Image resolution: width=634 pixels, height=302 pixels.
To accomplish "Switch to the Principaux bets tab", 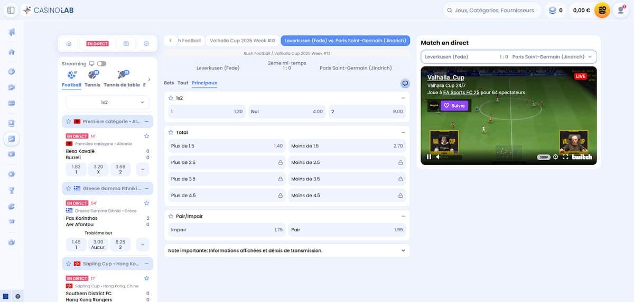I will tap(204, 83).
